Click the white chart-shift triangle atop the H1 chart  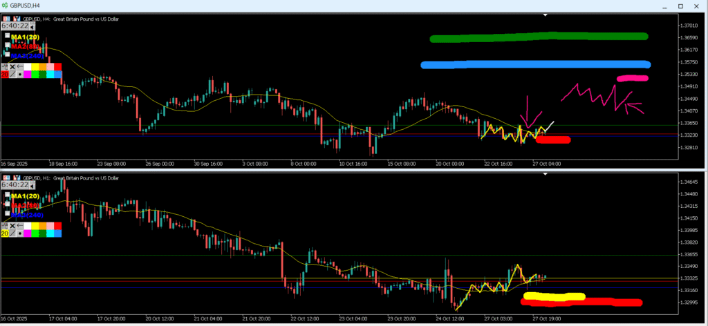pos(546,173)
